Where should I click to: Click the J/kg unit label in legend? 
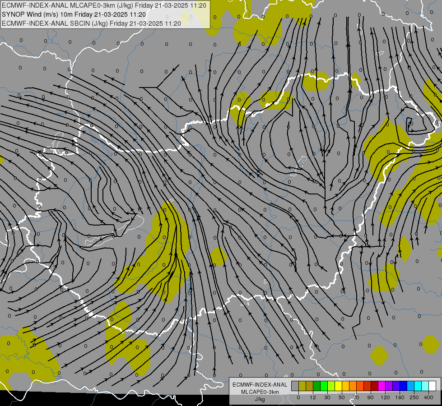260,399
